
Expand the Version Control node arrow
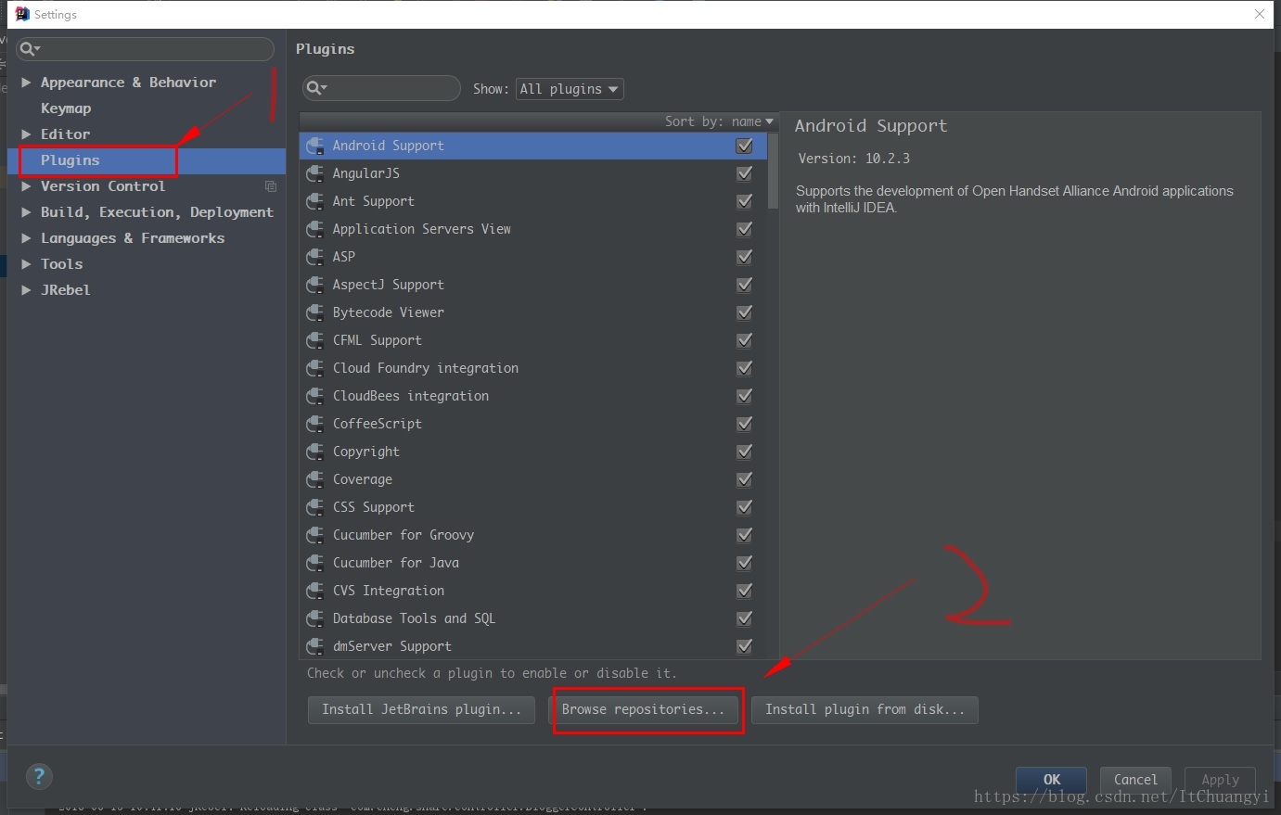pyautogui.click(x=26, y=186)
